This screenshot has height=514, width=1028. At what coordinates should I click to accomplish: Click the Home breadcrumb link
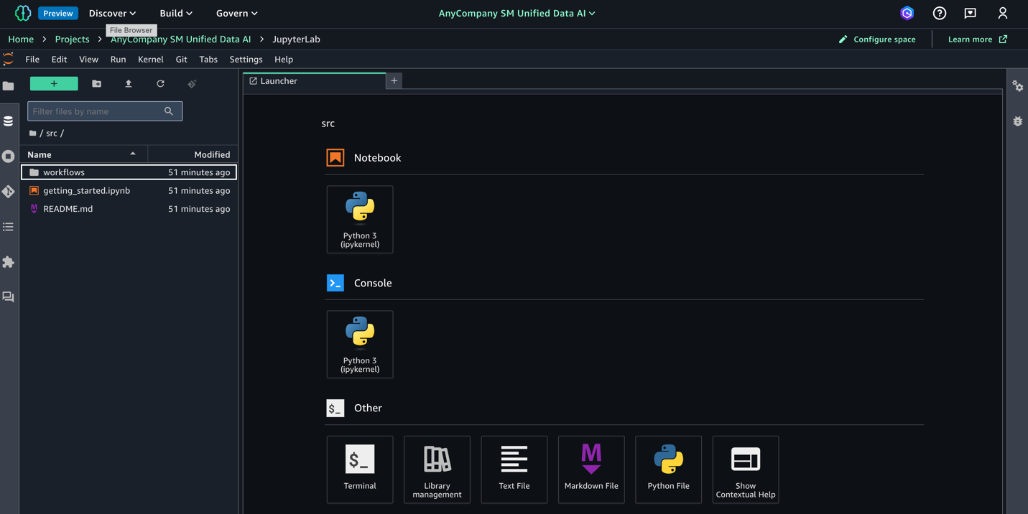pos(21,39)
